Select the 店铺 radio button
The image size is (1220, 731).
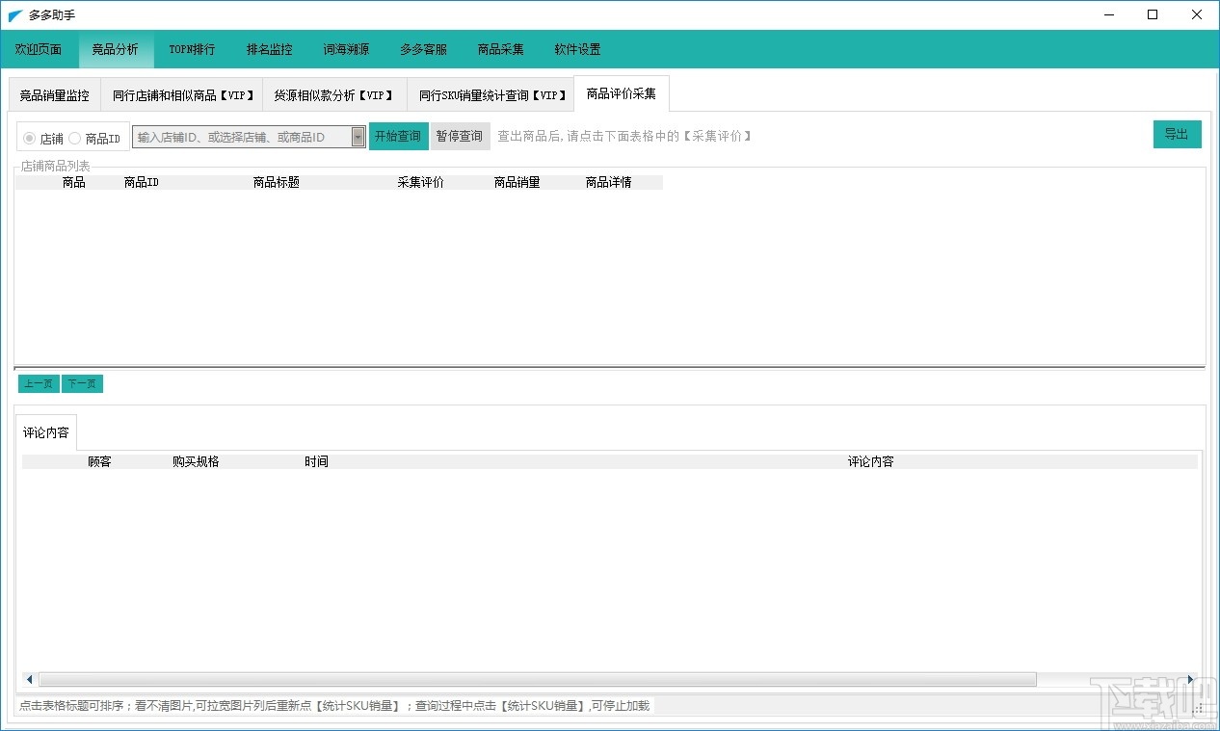(x=43, y=139)
